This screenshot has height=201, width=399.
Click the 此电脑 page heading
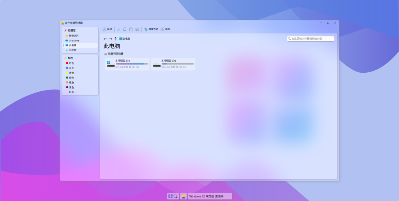click(x=112, y=46)
